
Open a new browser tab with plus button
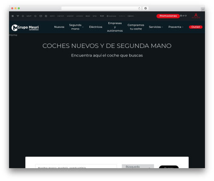pyautogui.click(x=203, y=9)
